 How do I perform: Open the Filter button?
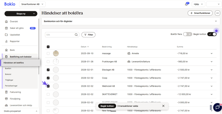[88, 35]
